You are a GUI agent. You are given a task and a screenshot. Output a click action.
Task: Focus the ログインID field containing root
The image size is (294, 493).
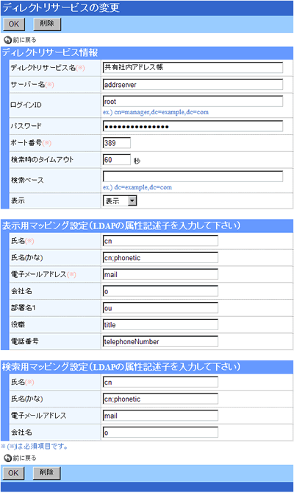point(193,101)
